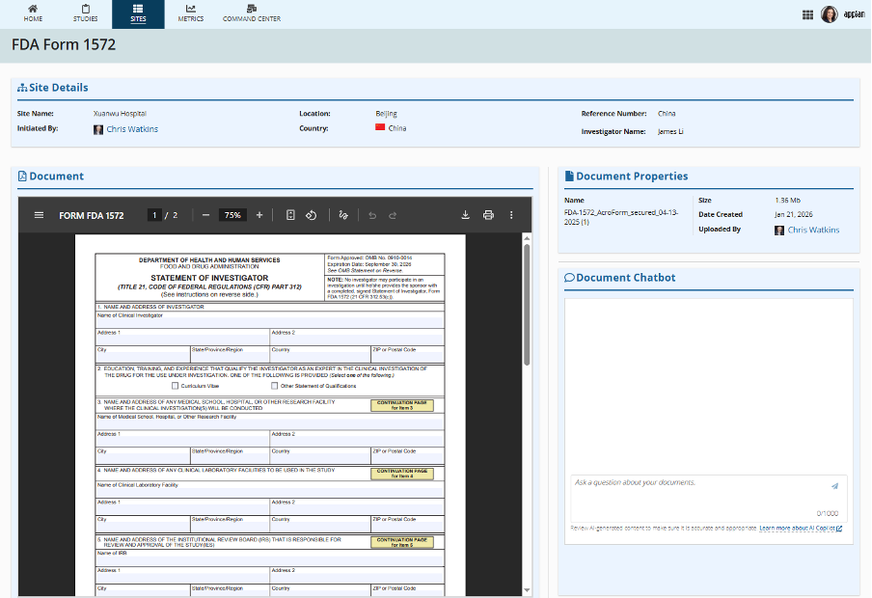Image resolution: width=872 pixels, height=598 pixels.
Task: Download the FDA 1572 PDF
Action: (465, 215)
